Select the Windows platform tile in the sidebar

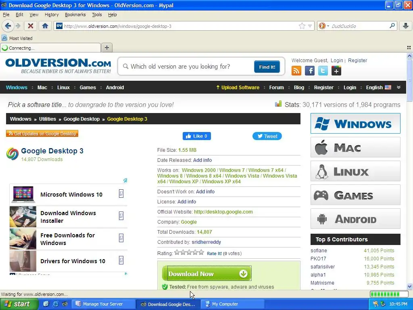[x=355, y=124]
